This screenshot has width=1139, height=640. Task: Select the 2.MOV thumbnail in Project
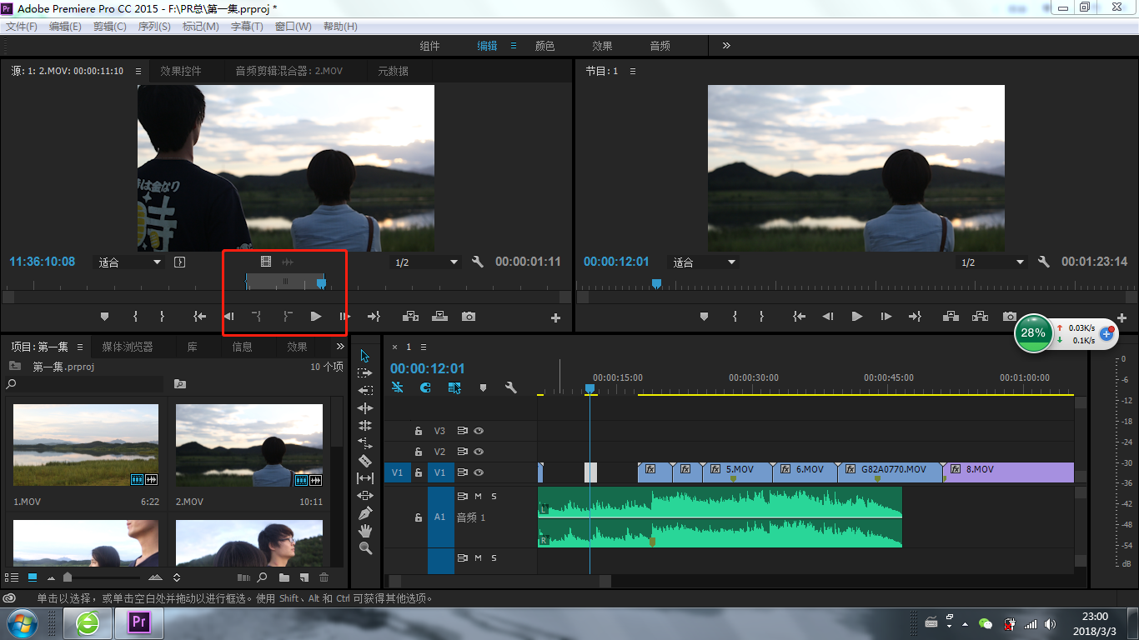pyautogui.click(x=249, y=445)
